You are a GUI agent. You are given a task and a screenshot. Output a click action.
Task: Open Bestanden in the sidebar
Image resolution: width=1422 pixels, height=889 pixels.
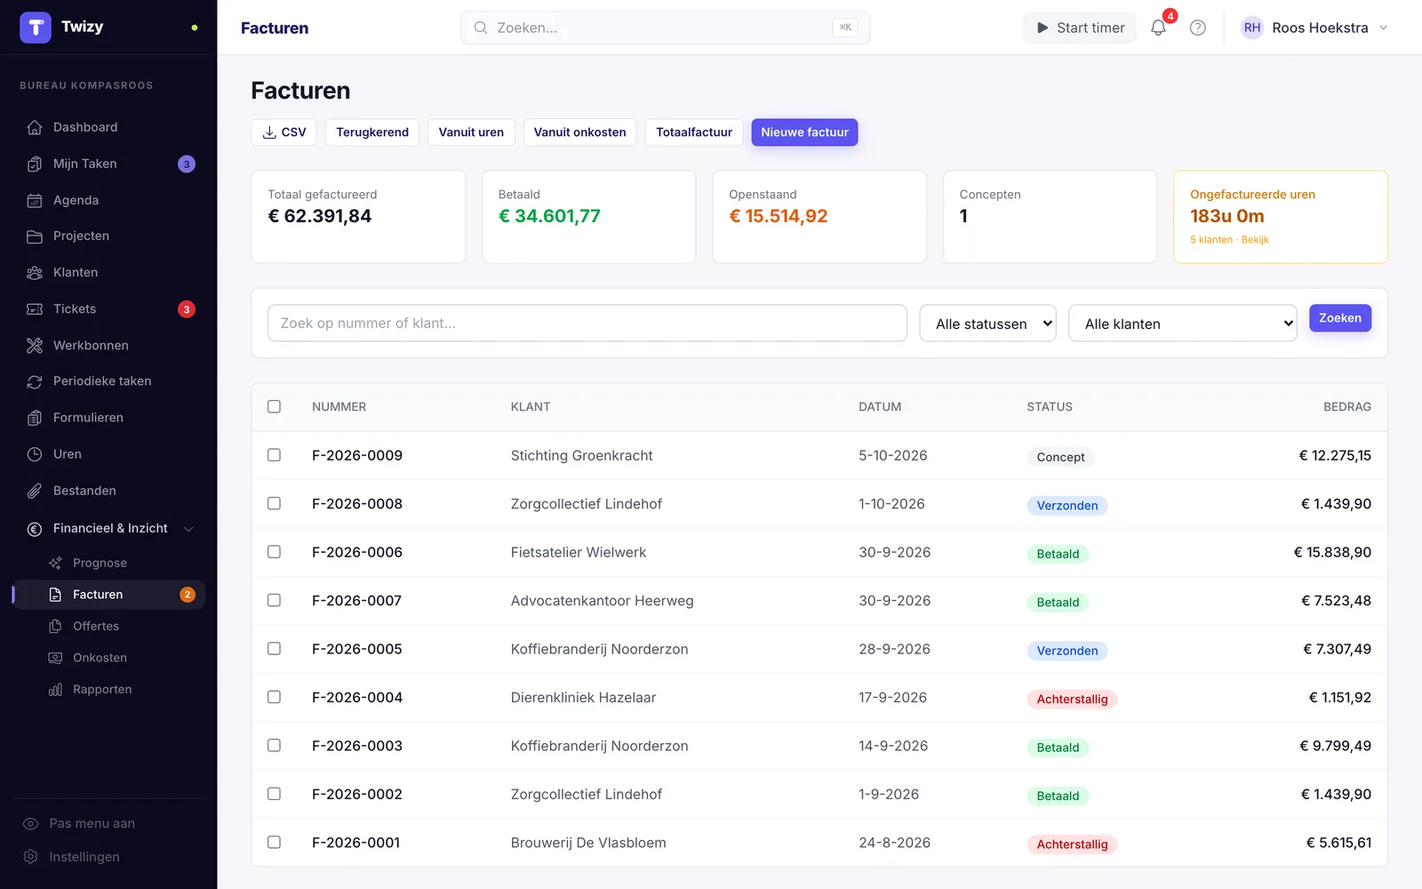point(108,490)
